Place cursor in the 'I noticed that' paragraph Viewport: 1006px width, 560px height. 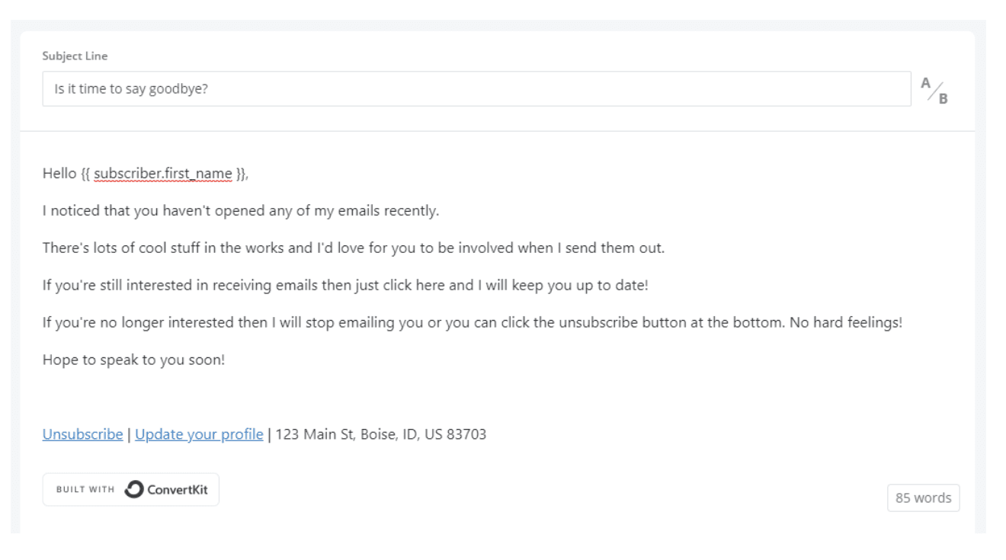(x=241, y=211)
